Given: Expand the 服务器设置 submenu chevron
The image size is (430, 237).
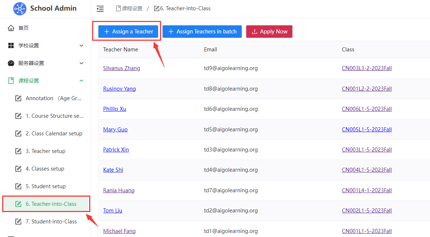Looking at the screenshot, I should pyautogui.click(x=81, y=63).
